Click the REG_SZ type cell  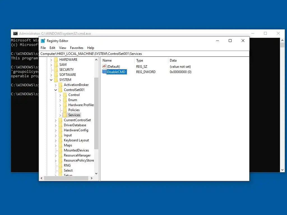pyautogui.click(x=142, y=67)
